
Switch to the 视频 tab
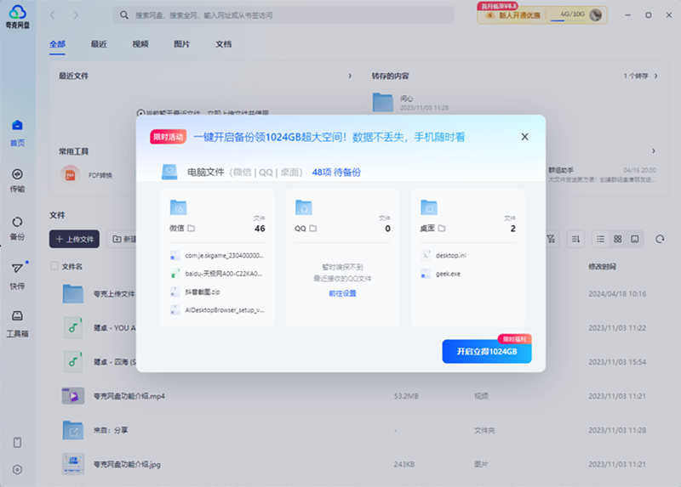pyautogui.click(x=140, y=44)
